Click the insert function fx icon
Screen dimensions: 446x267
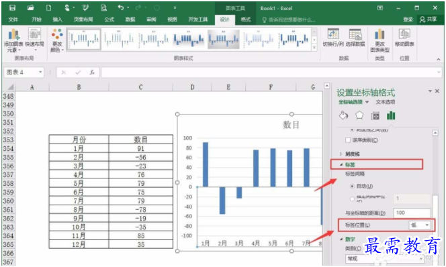(92, 72)
